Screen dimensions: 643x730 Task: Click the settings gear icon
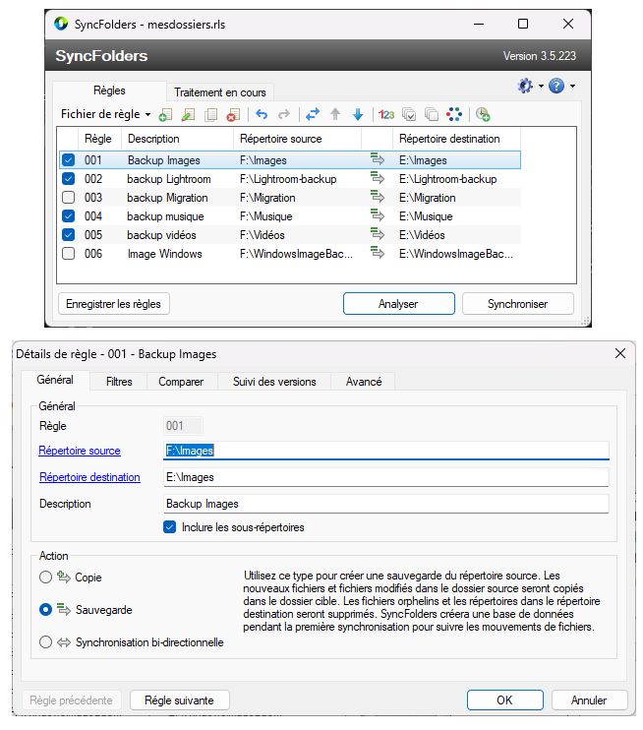525,86
